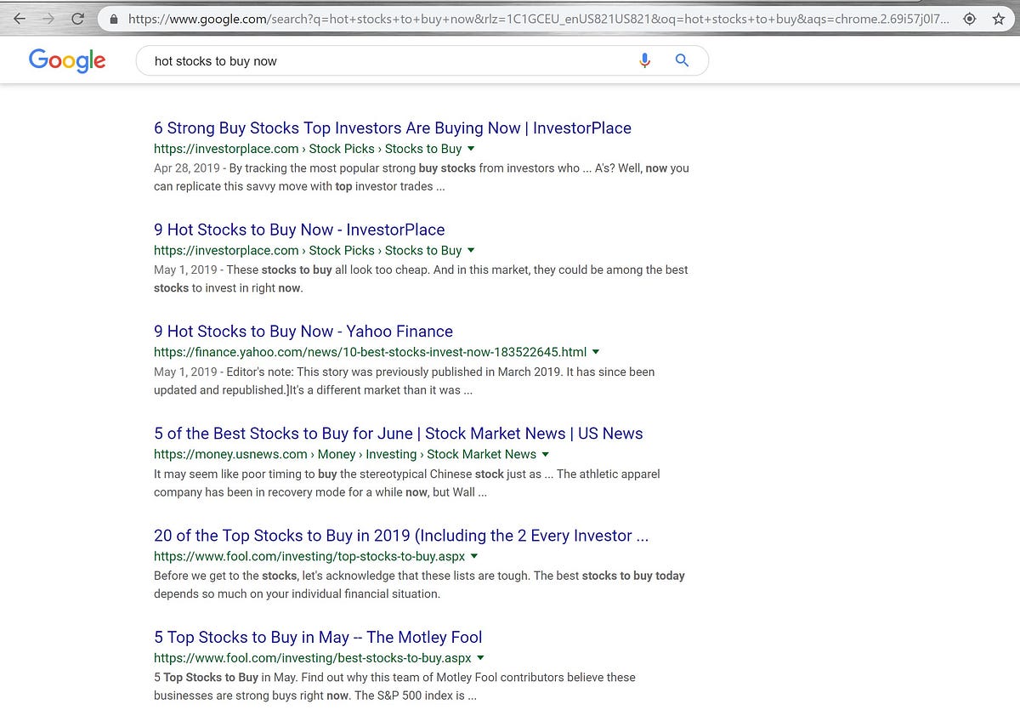Click snippet 'These stocks to buy all look too cheap'
This screenshot has width=1020, height=721.
(421, 279)
